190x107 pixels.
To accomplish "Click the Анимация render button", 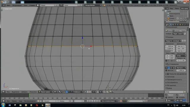I will [175, 31].
